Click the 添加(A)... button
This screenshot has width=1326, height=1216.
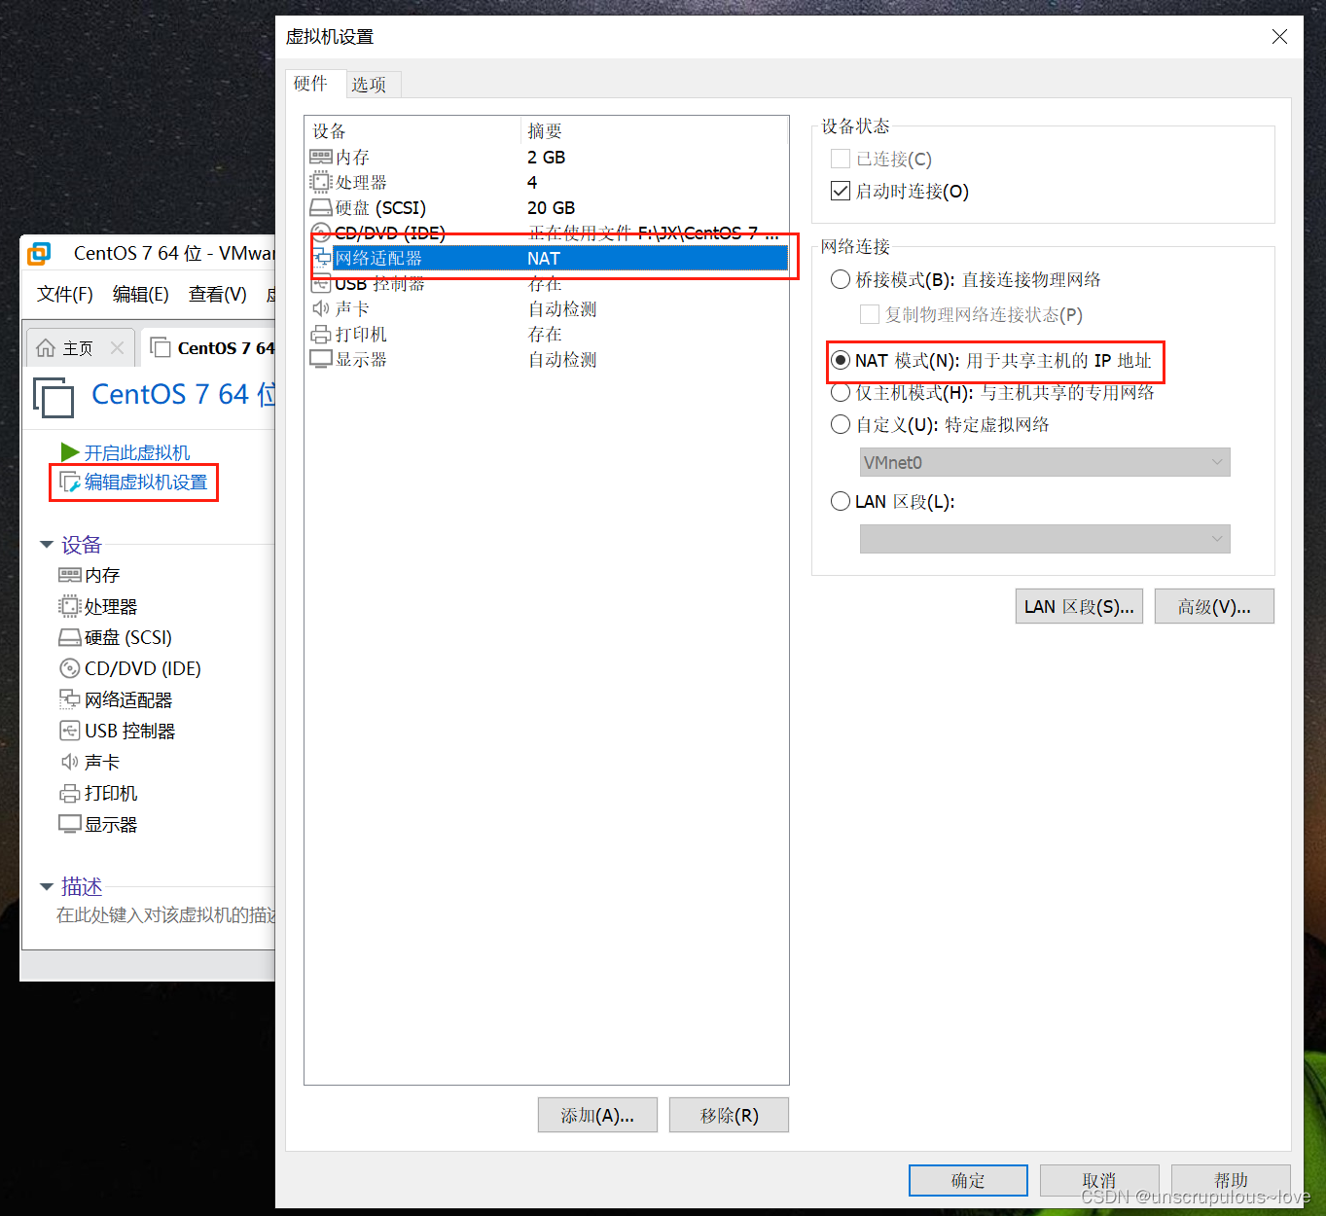click(x=597, y=1115)
